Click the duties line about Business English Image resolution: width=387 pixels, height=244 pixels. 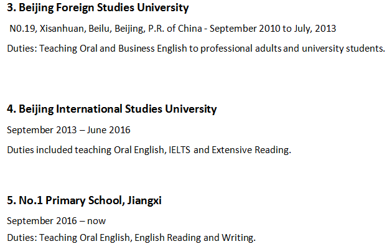coord(196,49)
